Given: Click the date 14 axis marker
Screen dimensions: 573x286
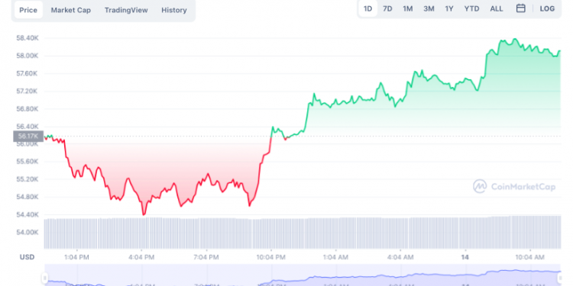Looking at the screenshot, I should [x=465, y=257].
